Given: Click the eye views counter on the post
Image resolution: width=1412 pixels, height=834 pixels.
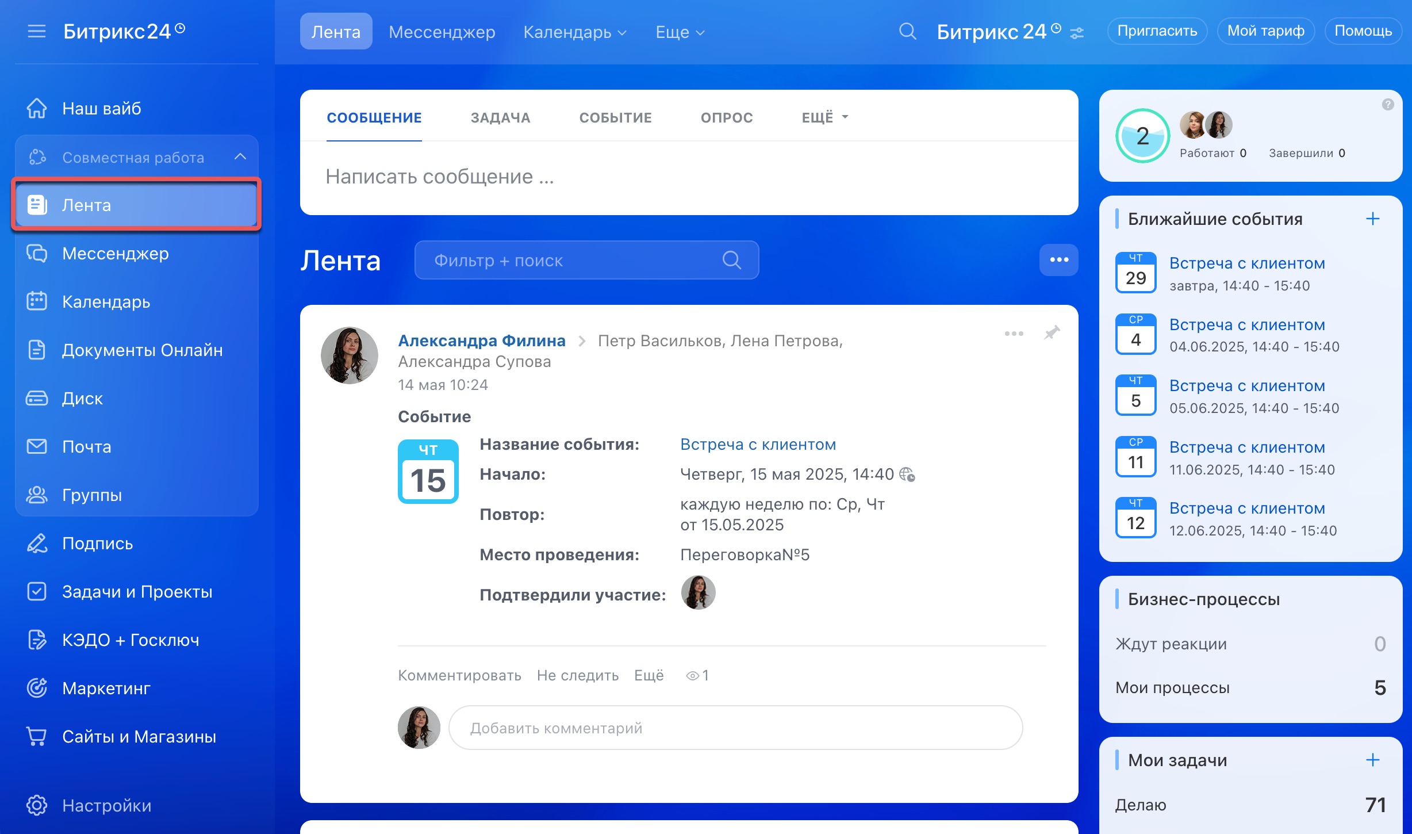Looking at the screenshot, I should point(697,675).
